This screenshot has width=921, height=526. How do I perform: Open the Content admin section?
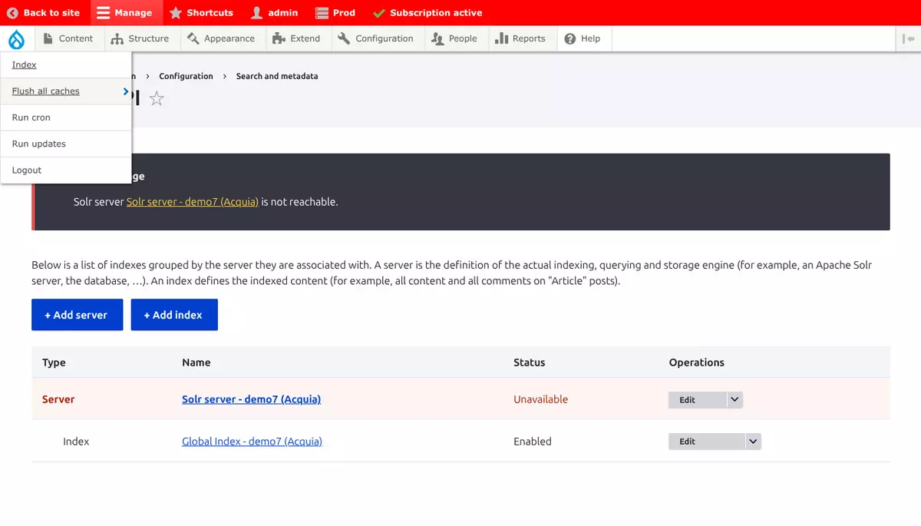tap(68, 38)
